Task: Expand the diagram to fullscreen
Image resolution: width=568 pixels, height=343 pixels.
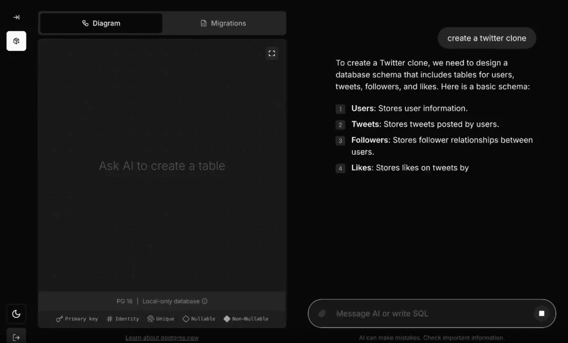Action: [272, 54]
